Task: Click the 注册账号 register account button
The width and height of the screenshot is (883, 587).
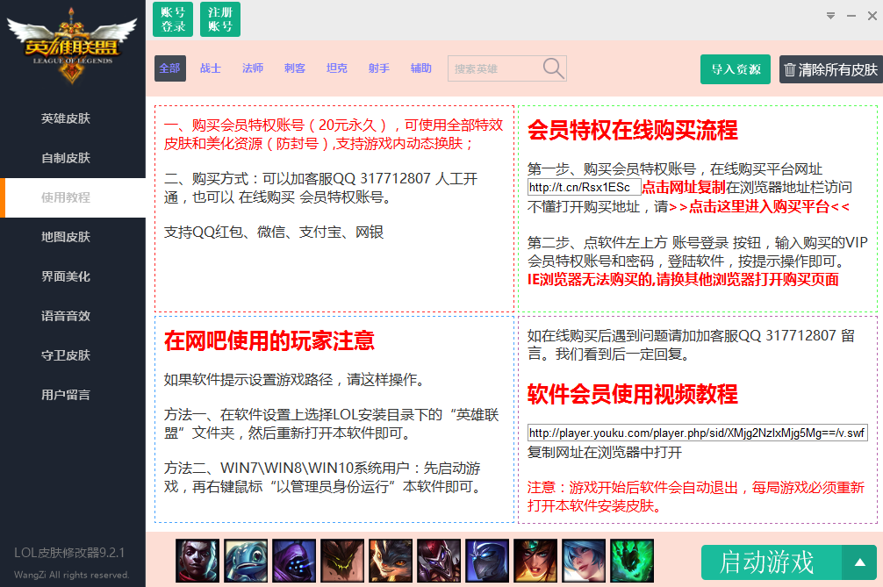Action: (x=220, y=19)
